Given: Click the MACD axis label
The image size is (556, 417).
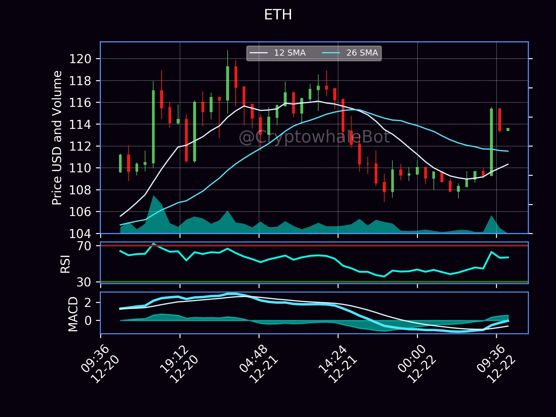Looking at the screenshot, I should (73, 314).
